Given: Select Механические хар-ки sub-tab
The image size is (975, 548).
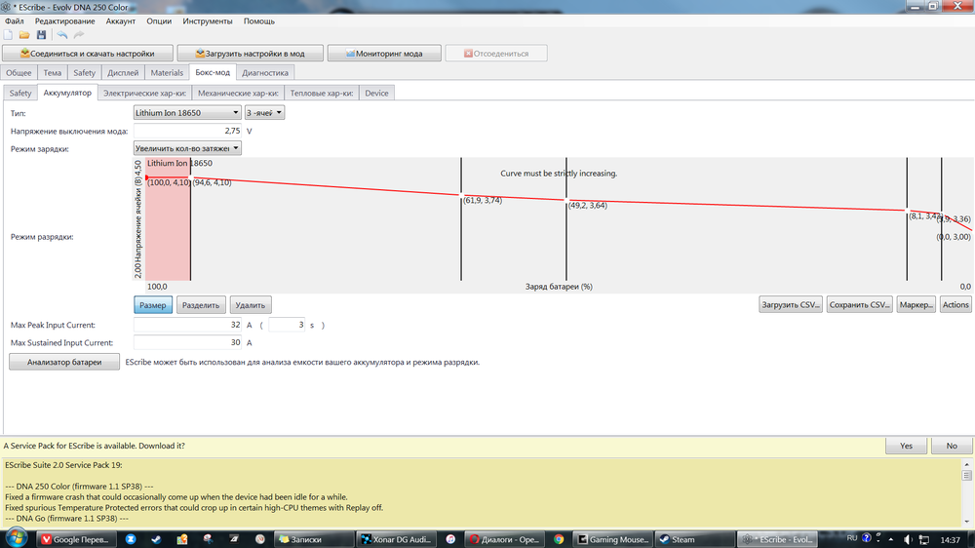Looking at the screenshot, I should pyautogui.click(x=238, y=94).
